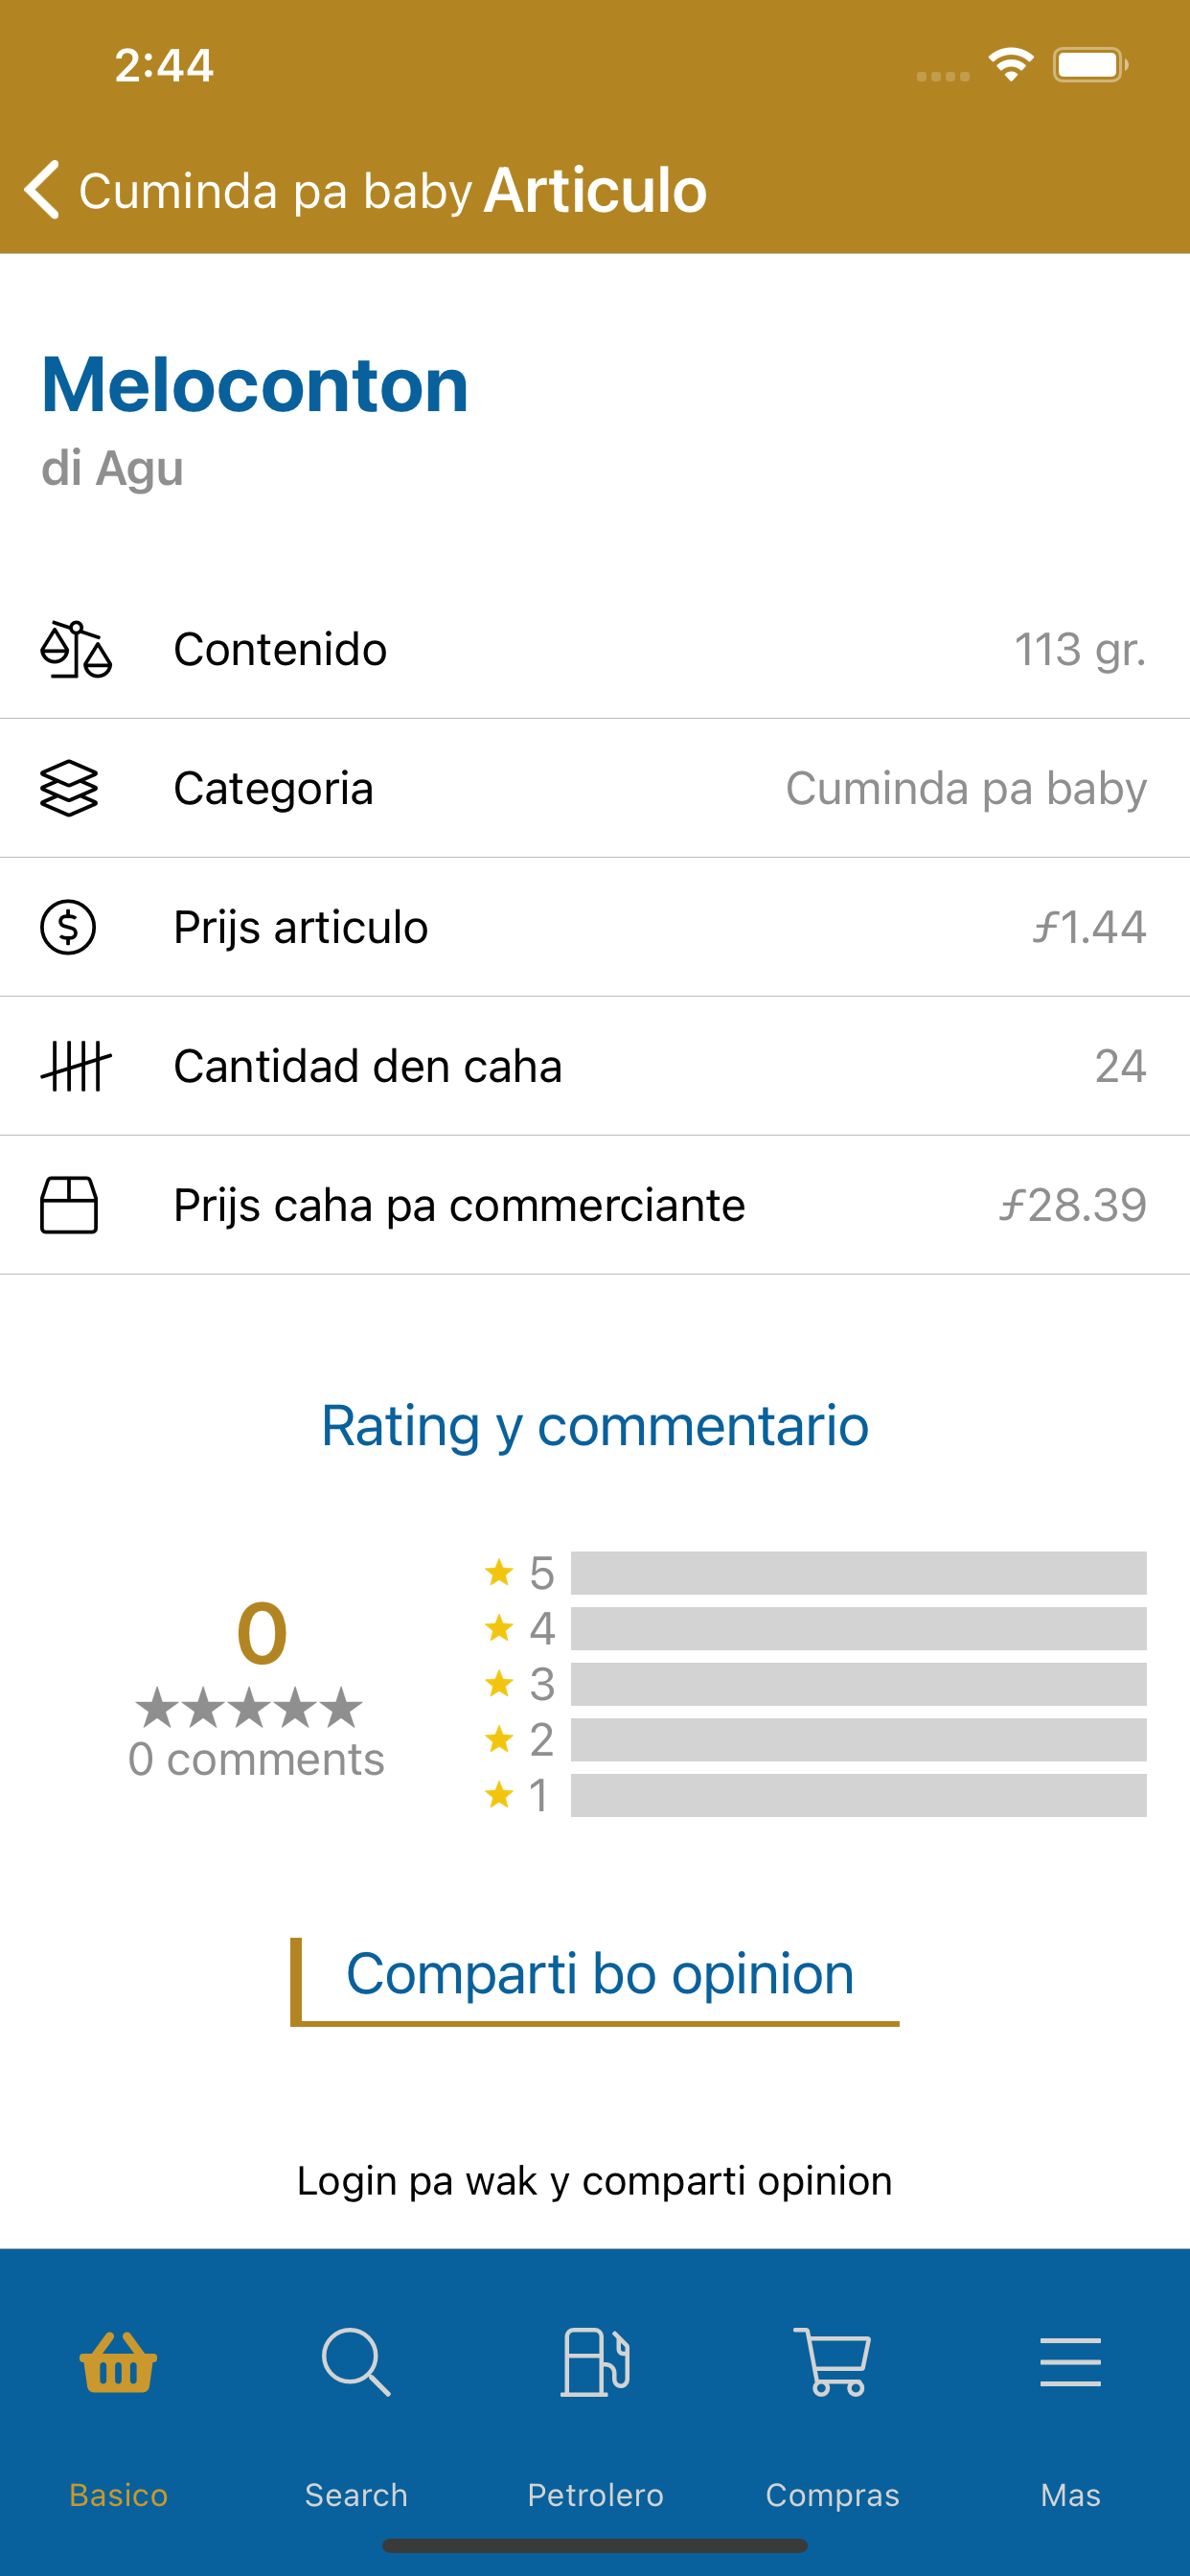
Task: Tap the Rating y commentario heading
Action: click(x=595, y=1425)
